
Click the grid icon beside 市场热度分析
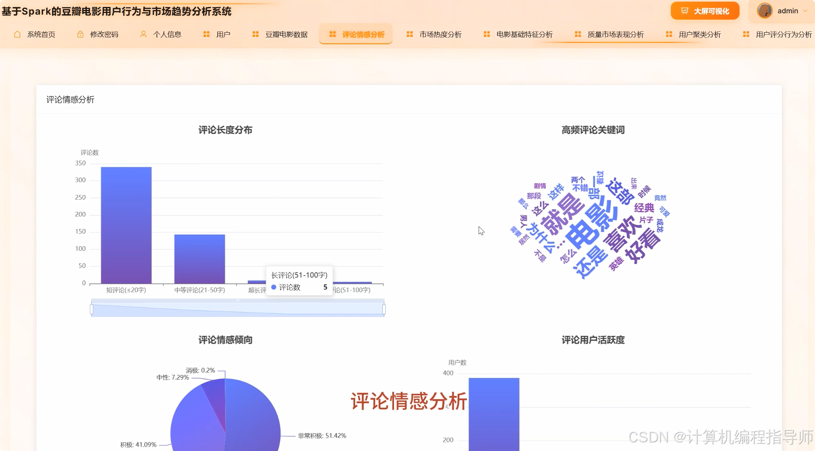click(x=409, y=34)
